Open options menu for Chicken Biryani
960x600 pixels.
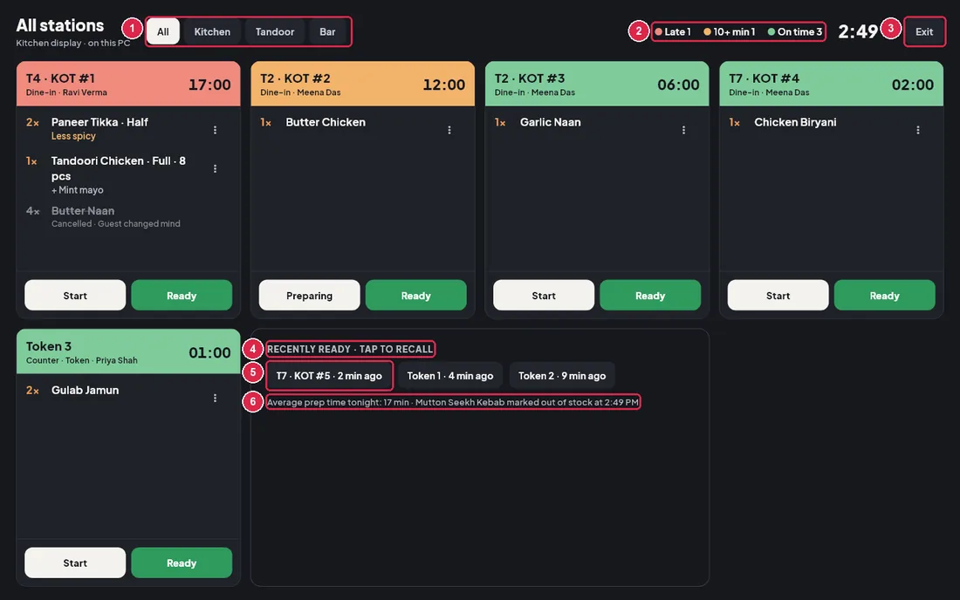pos(918,130)
